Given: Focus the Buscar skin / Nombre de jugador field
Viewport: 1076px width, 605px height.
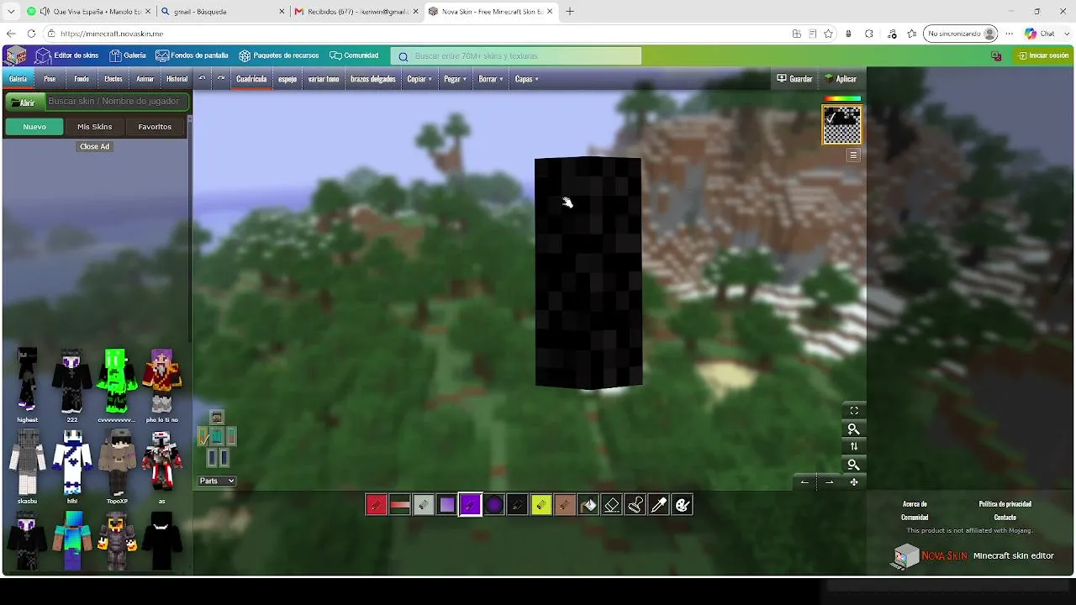Looking at the screenshot, I should click(x=116, y=102).
